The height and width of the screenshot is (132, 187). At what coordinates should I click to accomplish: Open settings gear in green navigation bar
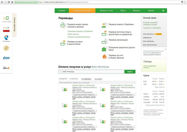point(163,11)
